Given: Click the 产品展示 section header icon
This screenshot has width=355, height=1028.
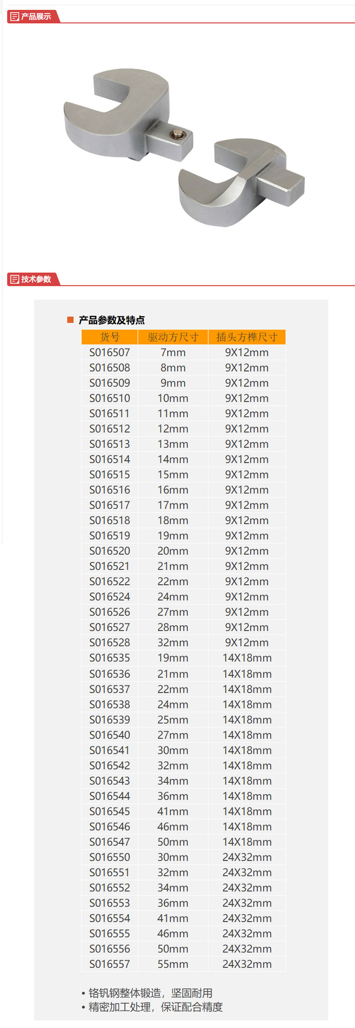Looking at the screenshot, I should click(15, 17).
